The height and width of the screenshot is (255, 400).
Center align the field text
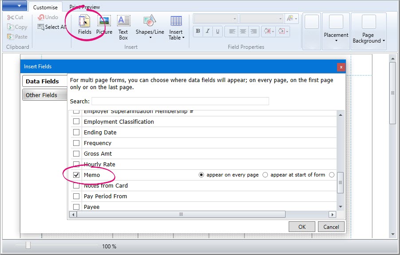coord(243,31)
